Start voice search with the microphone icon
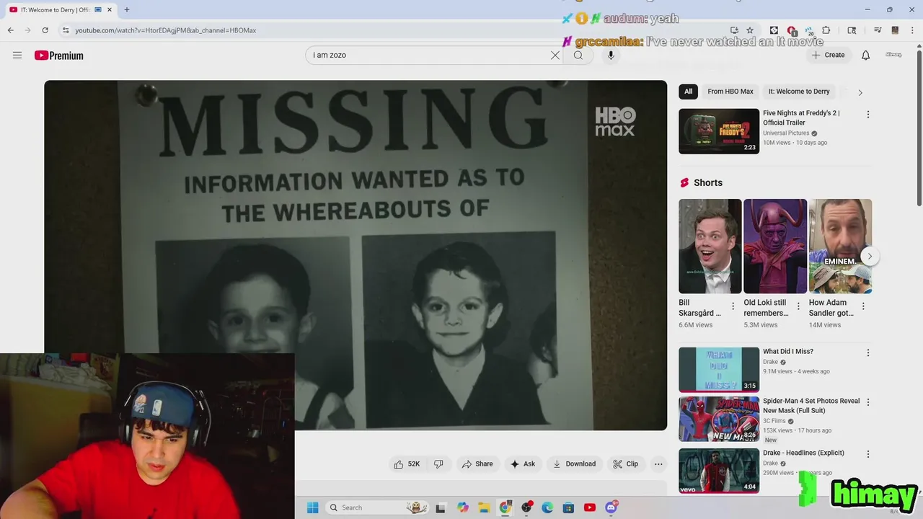Viewport: 923px width, 519px height. (x=611, y=55)
